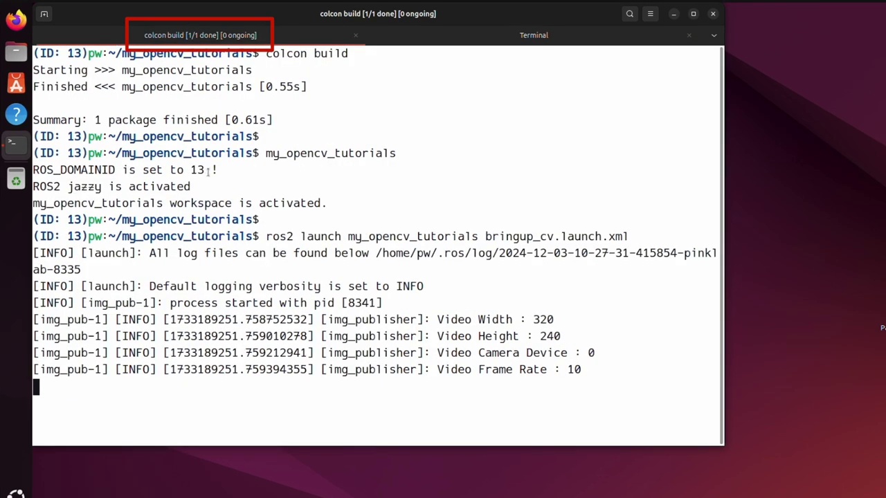Screen dimensions: 886x498
Task: Click 'Summary: 1 package finished [0.61s]'
Action: point(153,120)
